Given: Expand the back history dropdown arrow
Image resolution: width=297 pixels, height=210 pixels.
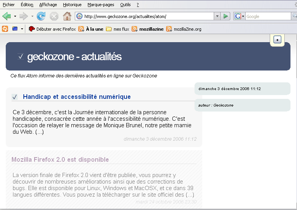Looking at the screenshot, I should tap(15, 16).
